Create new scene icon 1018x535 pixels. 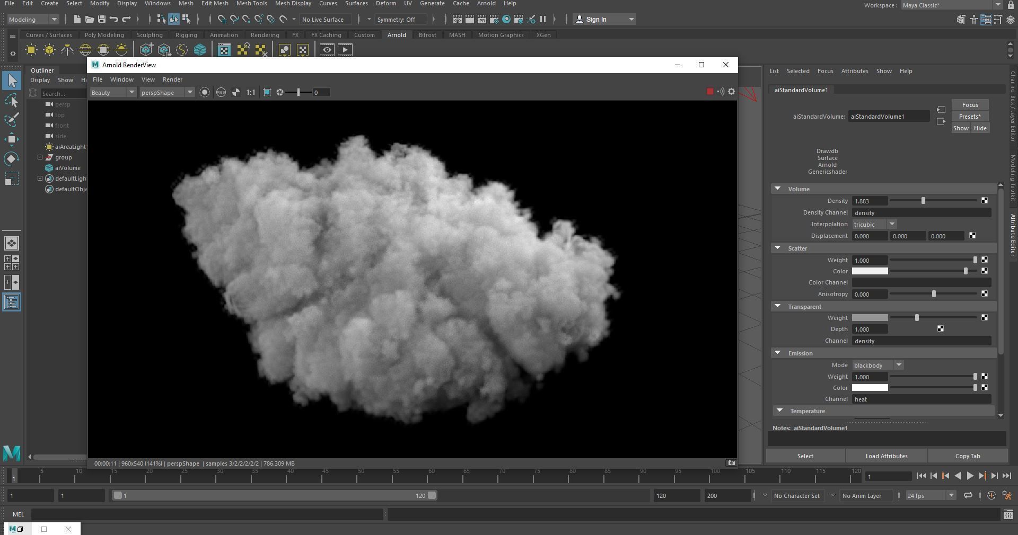[x=77, y=19]
